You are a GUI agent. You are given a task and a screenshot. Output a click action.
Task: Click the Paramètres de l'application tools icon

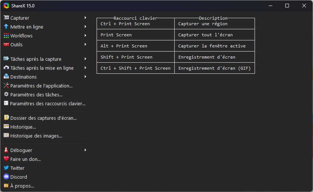coord(6,85)
